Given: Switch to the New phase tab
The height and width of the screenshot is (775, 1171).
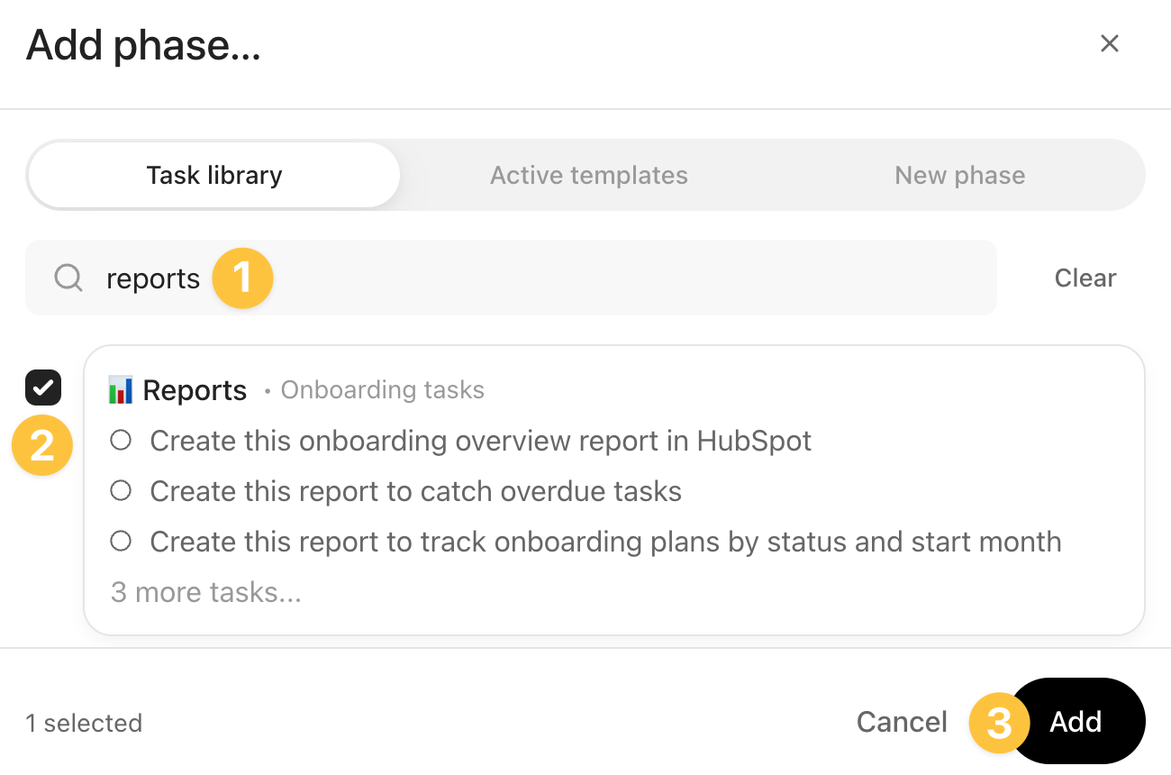Looking at the screenshot, I should [x=959, y=175].
